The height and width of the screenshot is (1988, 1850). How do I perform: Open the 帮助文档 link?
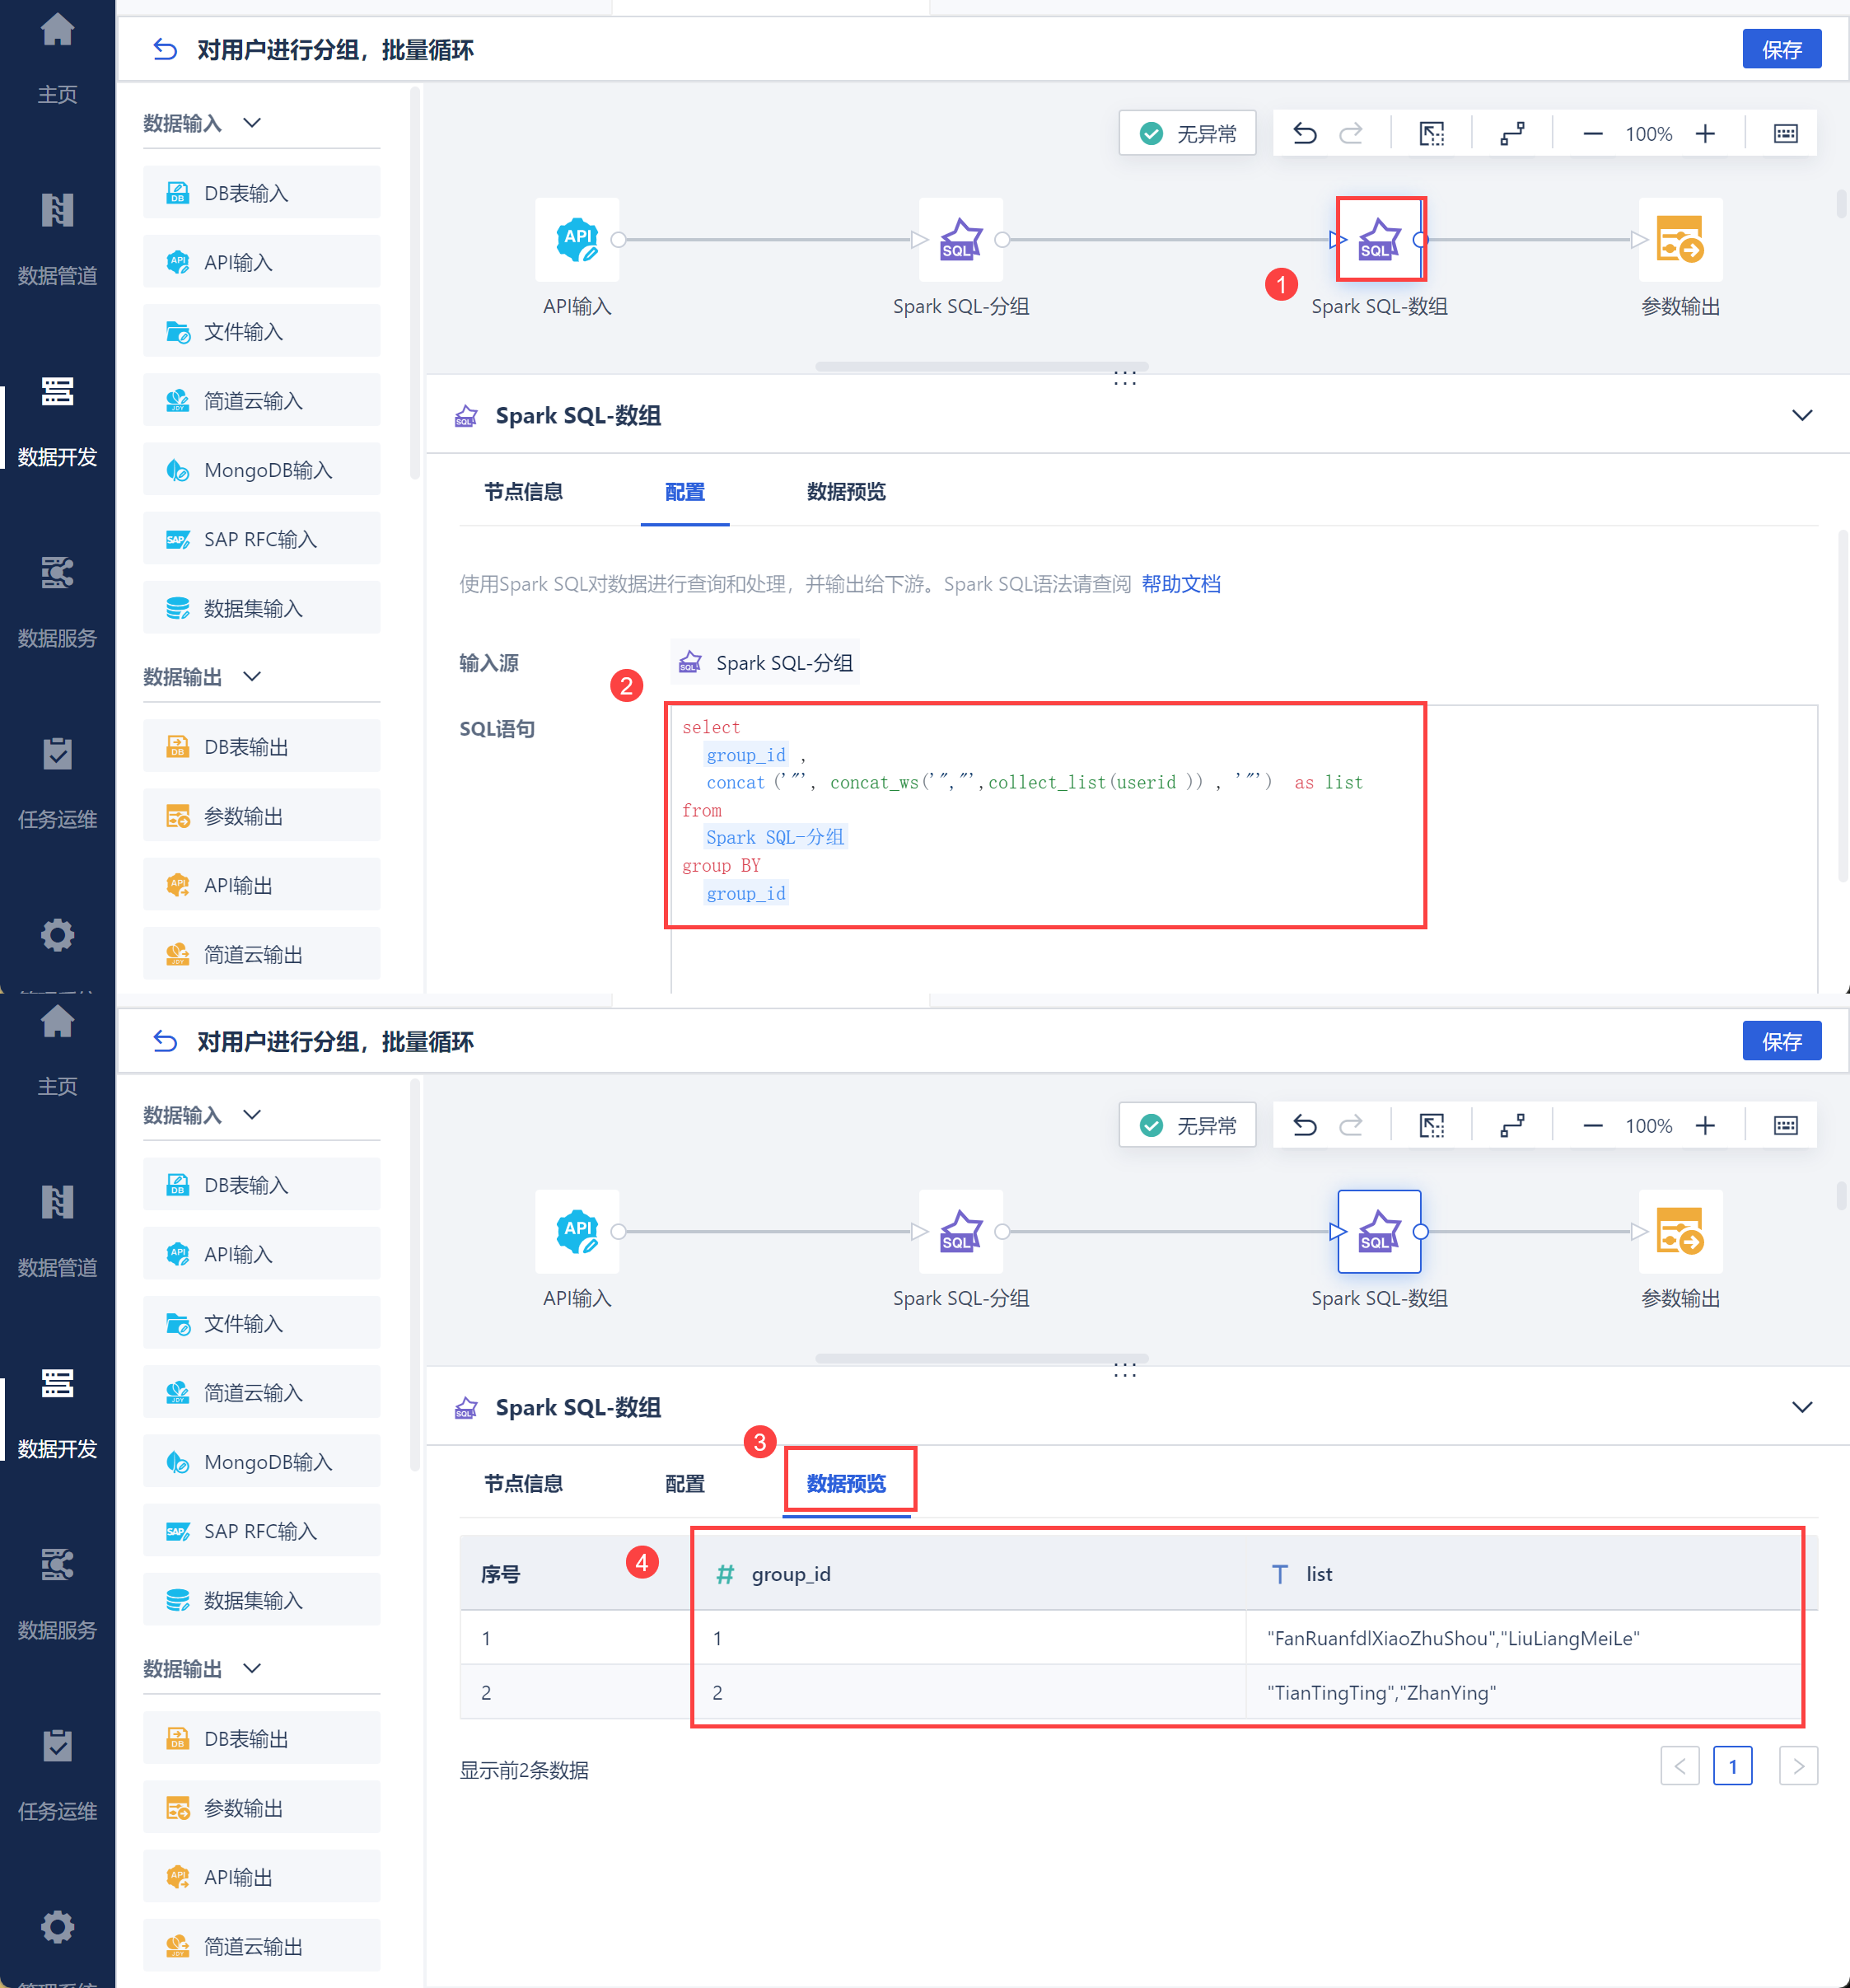[x=1181, y=583]
